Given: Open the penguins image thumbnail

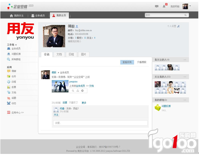Looking at the screenshot, I should pos(60,86).
